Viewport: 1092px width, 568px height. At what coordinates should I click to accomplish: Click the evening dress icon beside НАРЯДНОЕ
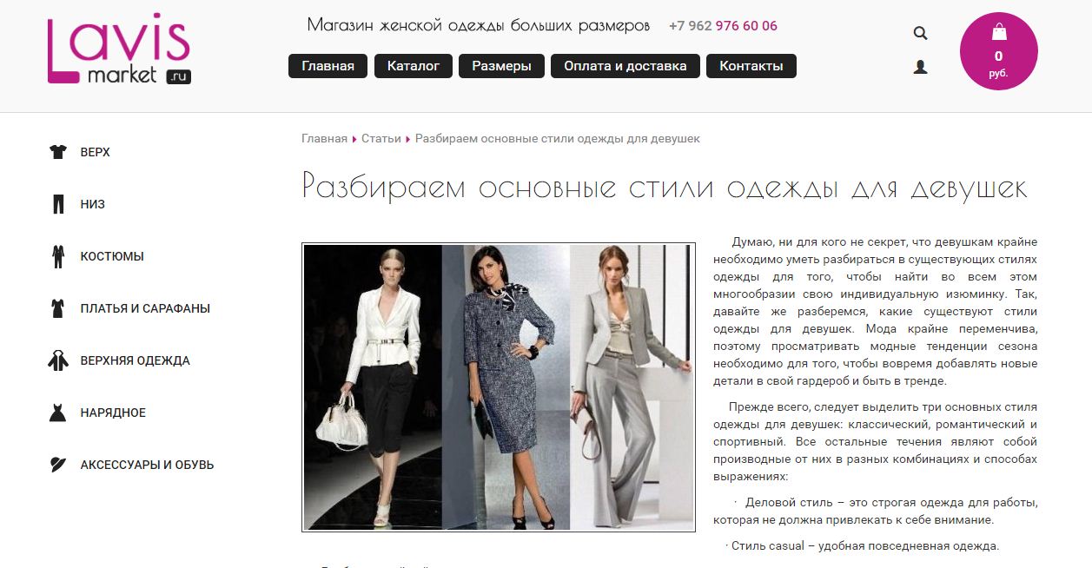point(58,413)
